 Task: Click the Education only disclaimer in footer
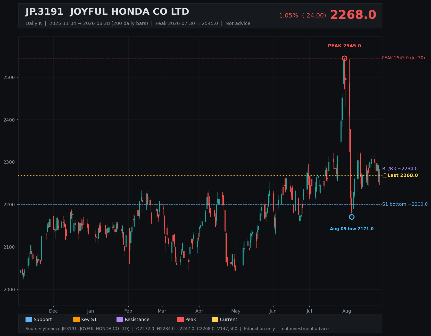pos(286,329)
